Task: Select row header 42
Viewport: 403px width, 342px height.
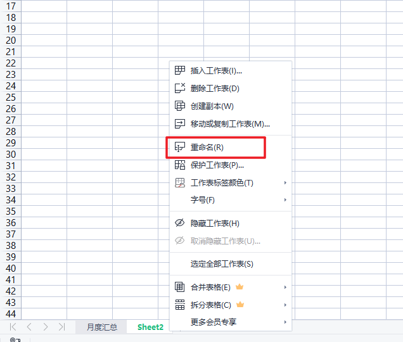Action: [x=11, y=291]
